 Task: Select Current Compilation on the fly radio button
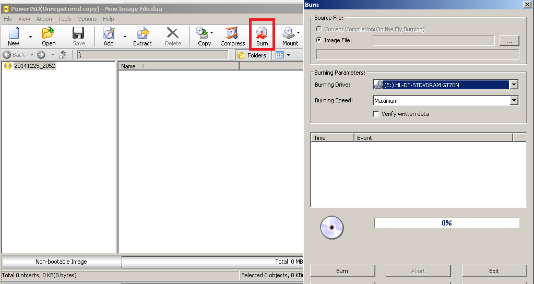coord(319,29)
